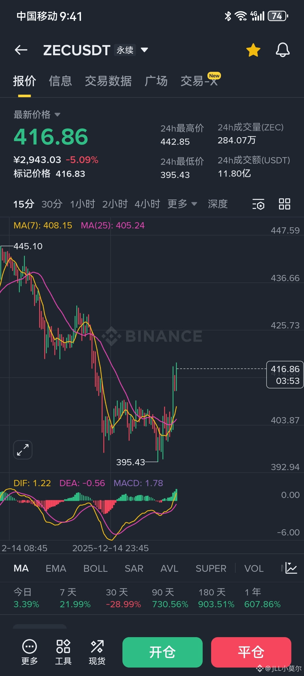The height and width of the screenshot is (676, 304).
Task: Open the 广场 tab
Action: (156, 81)
